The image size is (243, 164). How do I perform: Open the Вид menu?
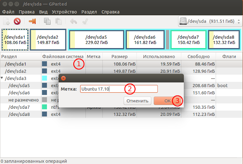(x=43, y=12)
